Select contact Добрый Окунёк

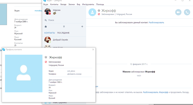click(64, 40)
